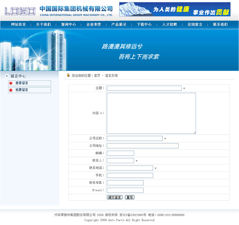Select 企业荣誉 in the nav bar
The height and width of the screenshot is (225, 239).
(94, 25)
